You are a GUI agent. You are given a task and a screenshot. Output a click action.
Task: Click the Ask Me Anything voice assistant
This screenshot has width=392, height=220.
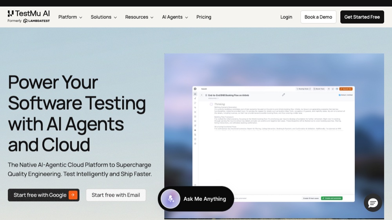click(196, 199)
